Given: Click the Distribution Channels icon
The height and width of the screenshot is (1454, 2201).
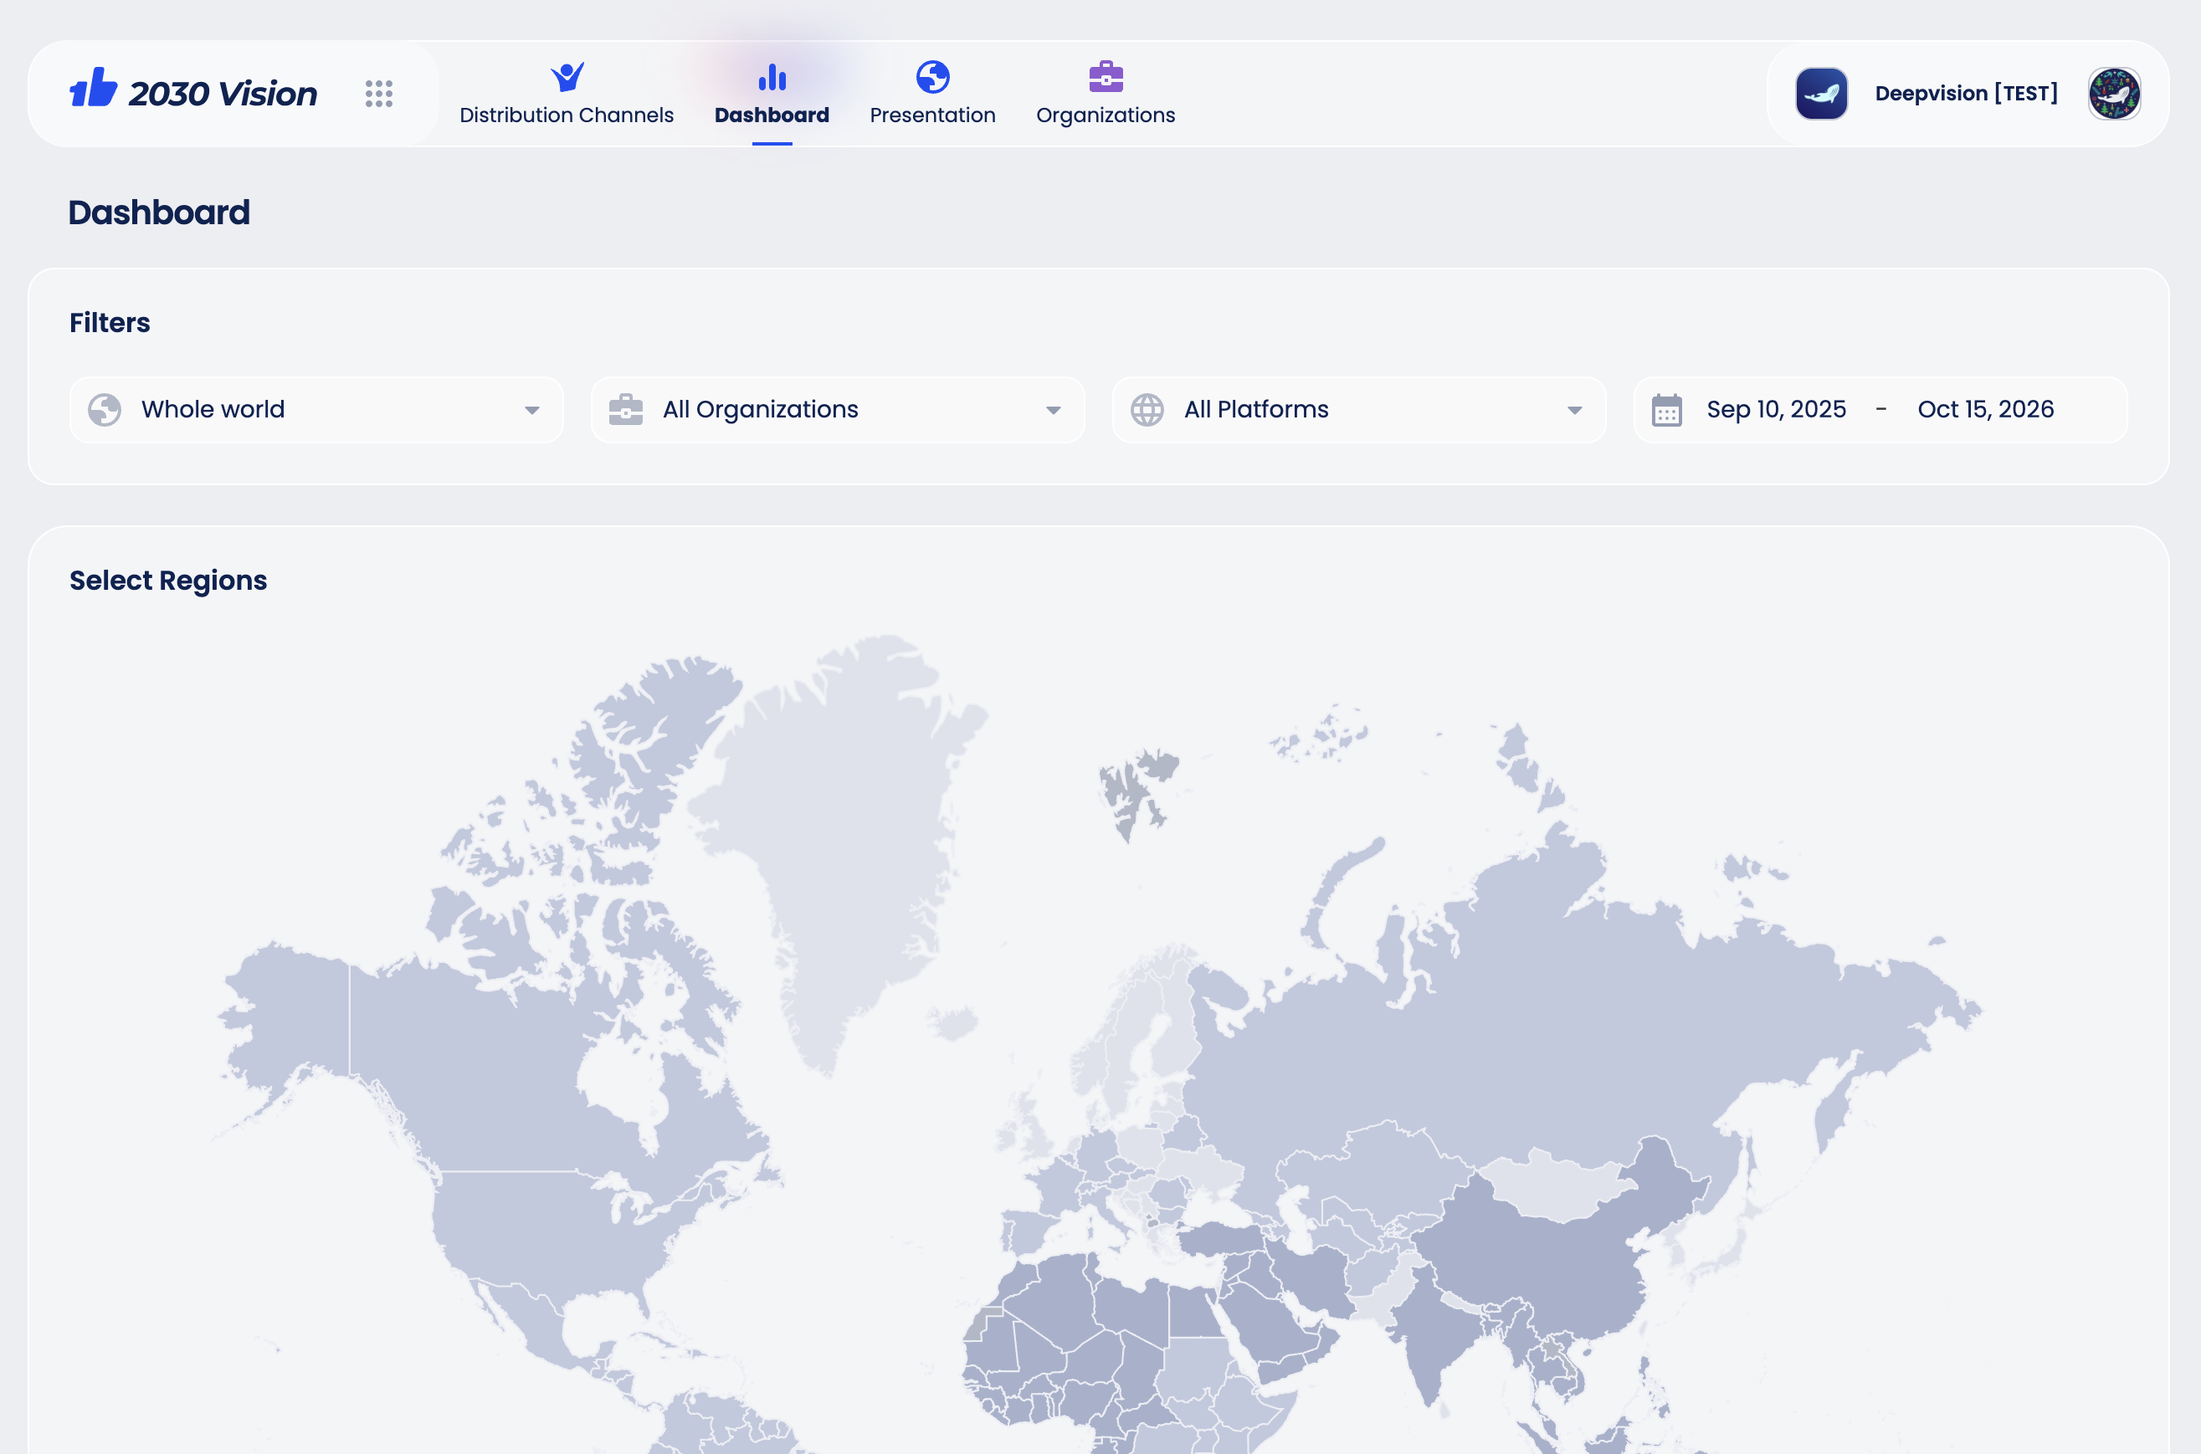Looking at the screenshot, I should point(567,76).
